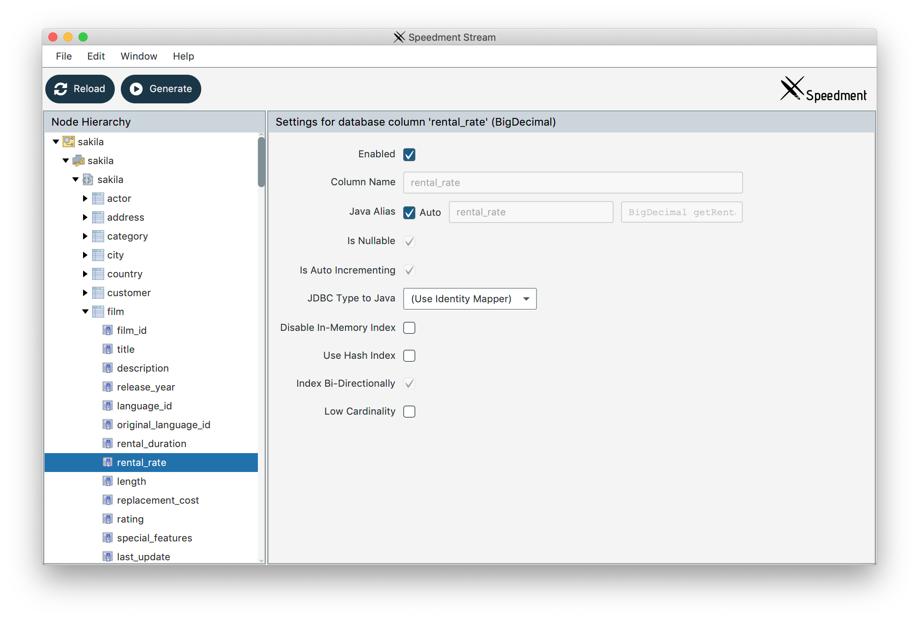Click the actor table icon
919x621 pixels.
click(x=98, y=198)
